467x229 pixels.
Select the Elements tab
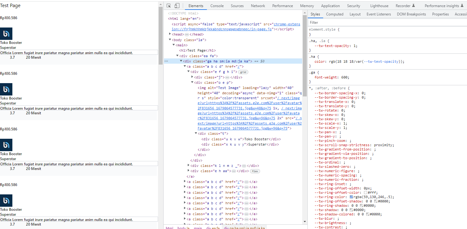click(x=196, y=6)
